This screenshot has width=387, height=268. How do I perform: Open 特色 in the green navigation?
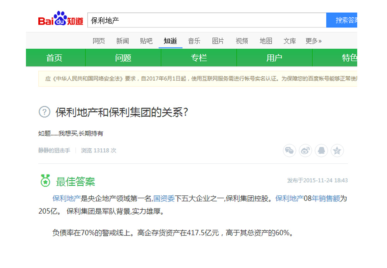tap(335, 58)
